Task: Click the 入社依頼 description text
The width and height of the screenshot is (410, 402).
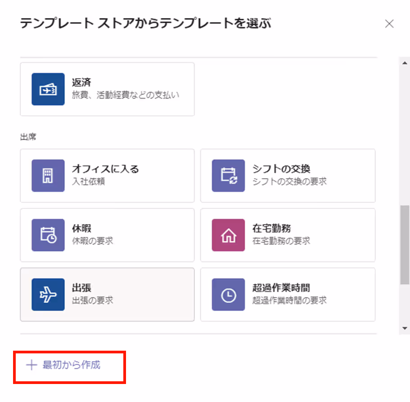Action: coord(88,181)
